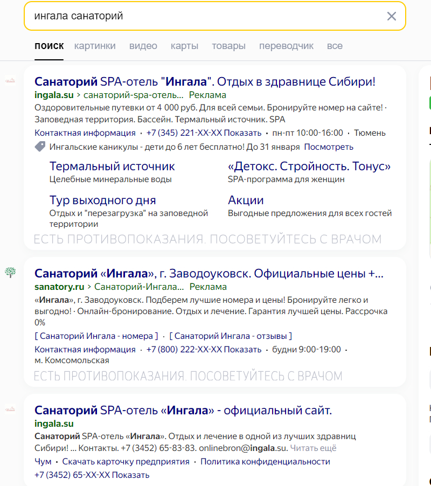
Task: Show phone number +7 (345) 221-XX-XX
Action: (204, 133)
